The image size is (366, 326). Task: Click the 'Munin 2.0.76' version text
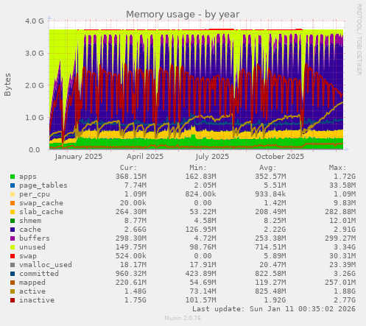(x=183, y=318)
